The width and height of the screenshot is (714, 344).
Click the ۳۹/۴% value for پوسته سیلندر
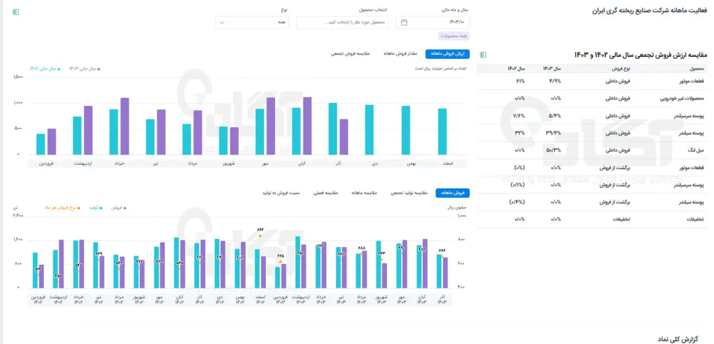553,133
